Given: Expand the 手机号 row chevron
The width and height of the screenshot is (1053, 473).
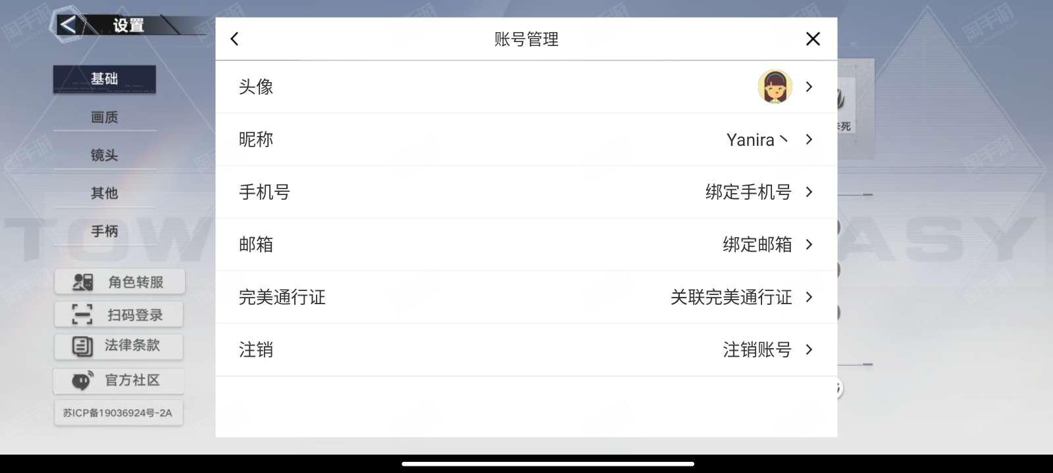Looking at the screenshot, I should click(x=809, y=192).
